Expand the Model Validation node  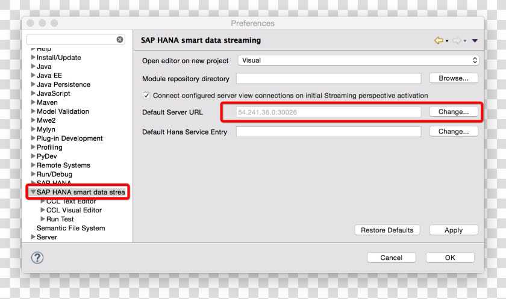33,111
